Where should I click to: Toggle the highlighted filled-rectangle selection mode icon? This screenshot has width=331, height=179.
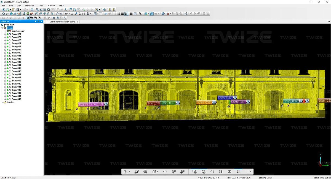28,18
